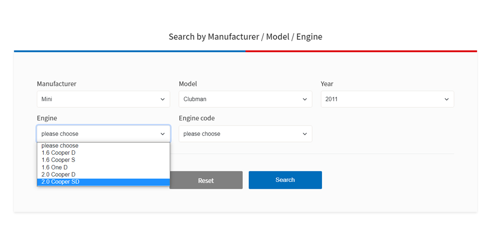Choose '1.6 One D' from engine list
Screen dimensions: 490x245
point(103,167)
